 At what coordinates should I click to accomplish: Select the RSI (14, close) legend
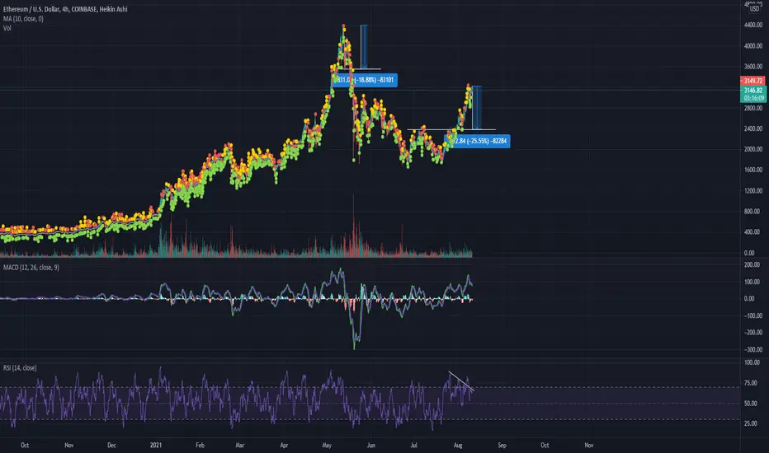(x=20, y=368)
